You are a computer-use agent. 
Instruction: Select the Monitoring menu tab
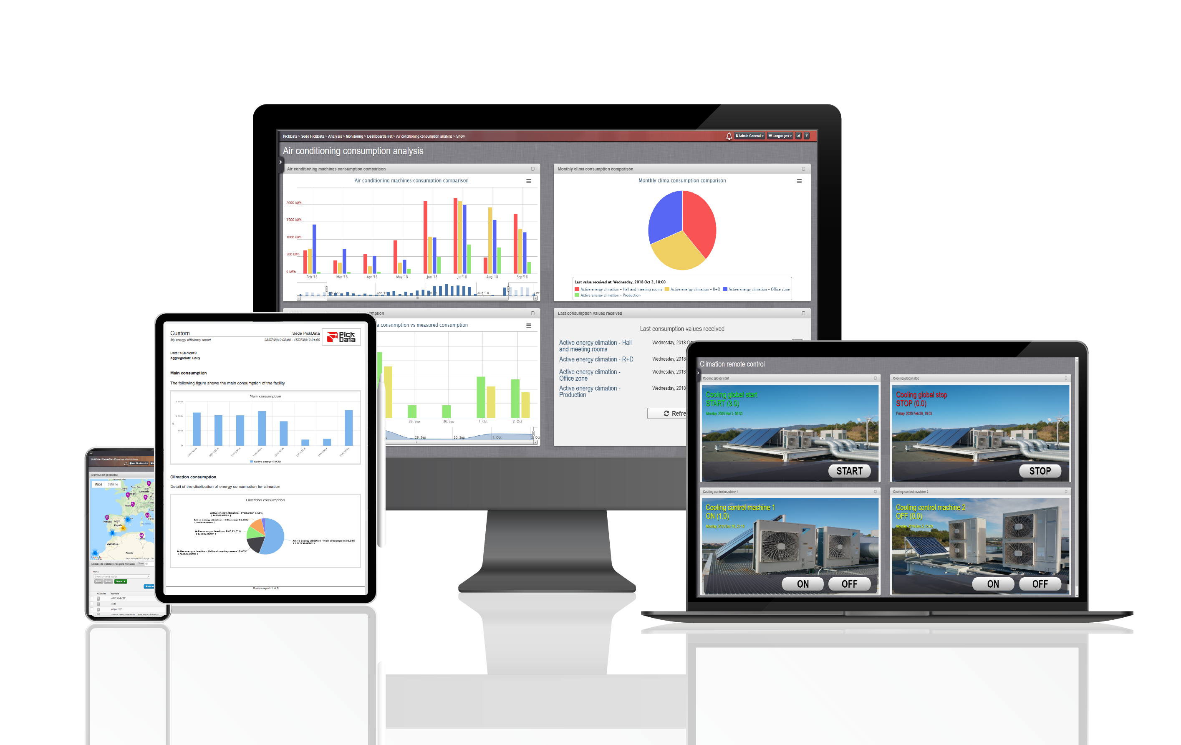pyautogui.click(x=386, y=136)
